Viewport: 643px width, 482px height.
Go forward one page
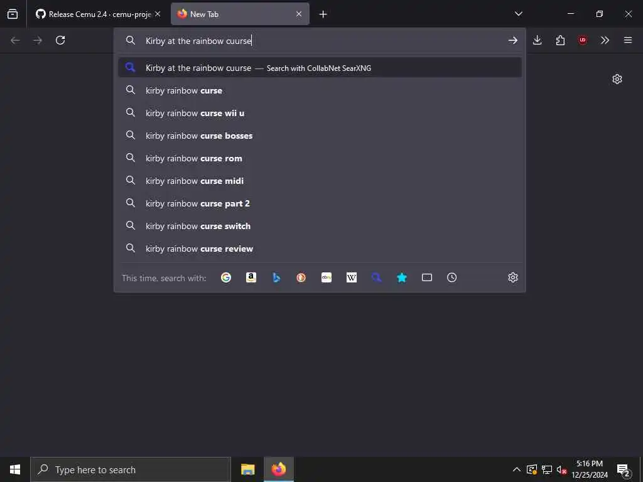click(x=38, y=40)
